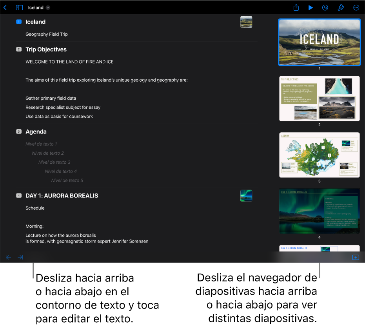Toggle the slide navigator sidebar icon

tap(19, 8)
